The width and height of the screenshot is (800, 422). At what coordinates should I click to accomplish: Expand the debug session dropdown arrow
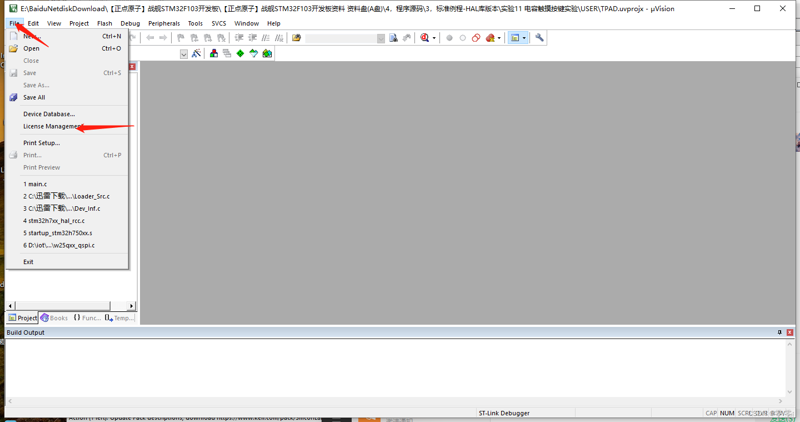[434, 38]
